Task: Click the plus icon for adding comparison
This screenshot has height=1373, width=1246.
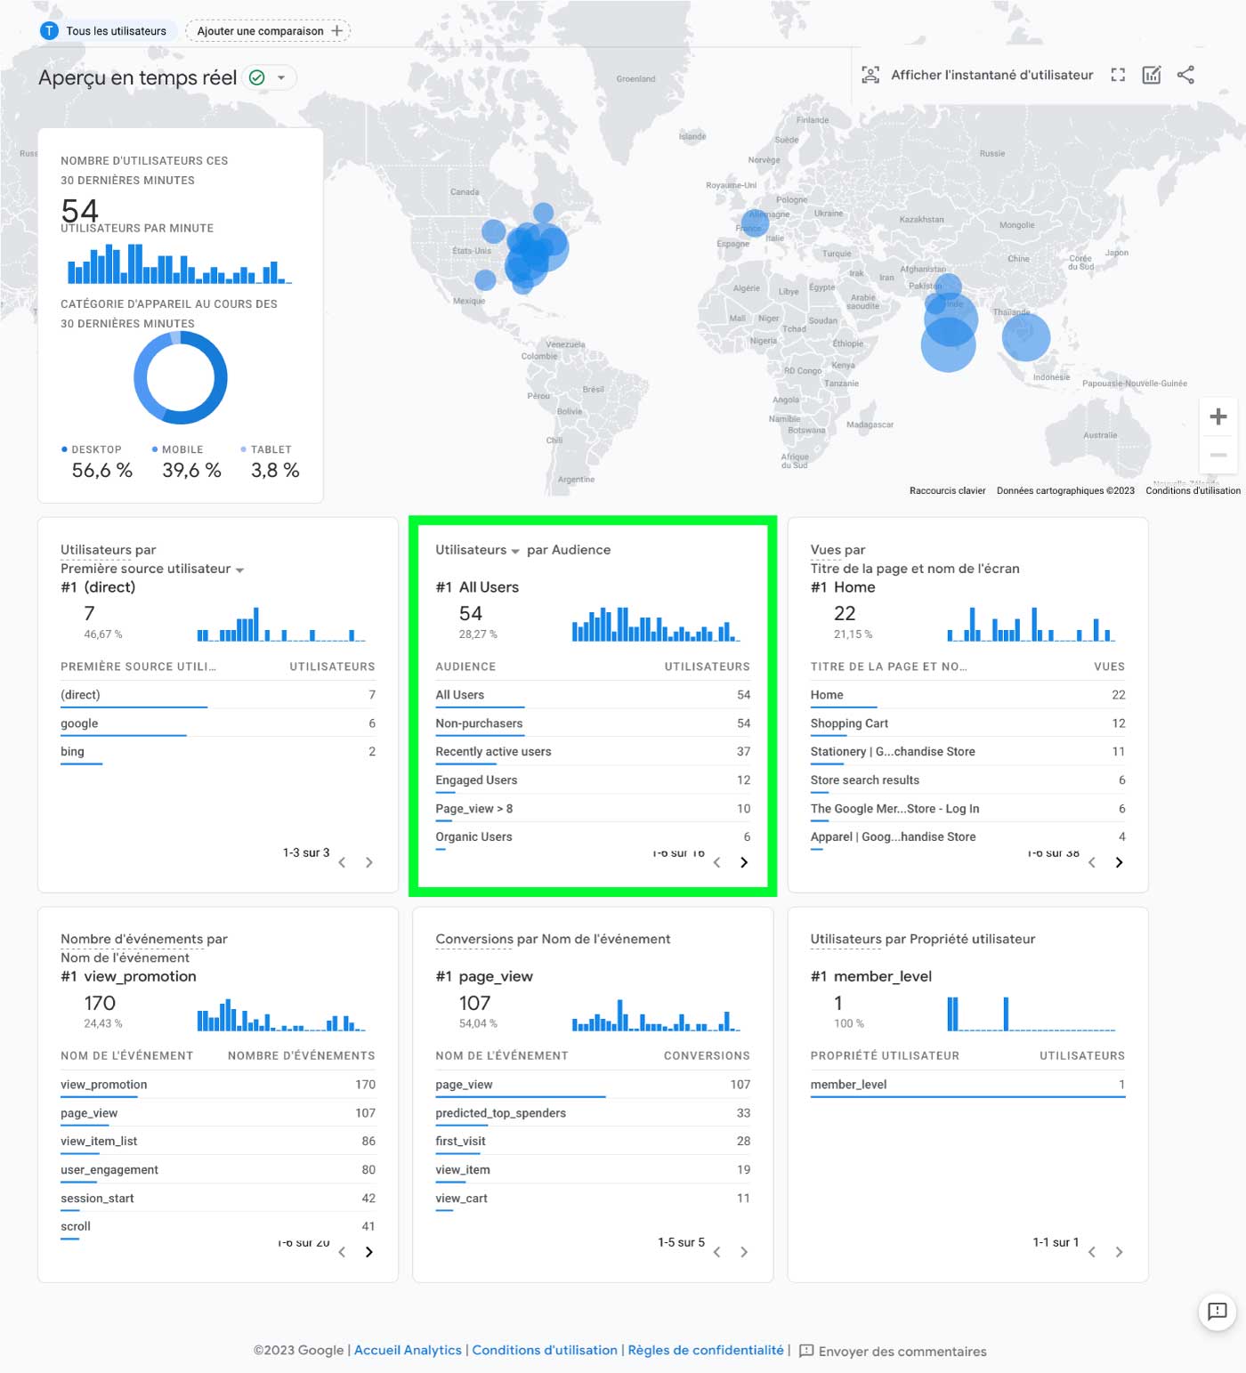Action: click(337, 31)
